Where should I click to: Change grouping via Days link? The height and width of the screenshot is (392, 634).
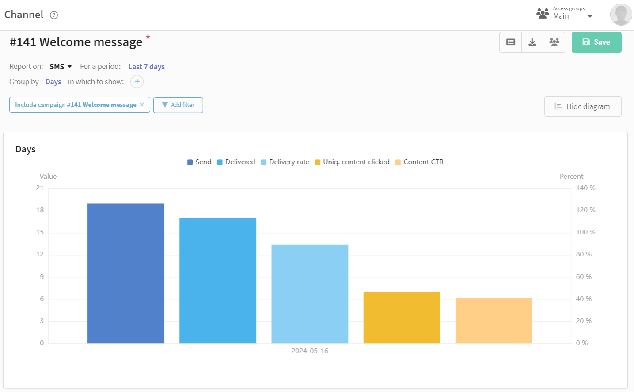(x=53, y=82)
